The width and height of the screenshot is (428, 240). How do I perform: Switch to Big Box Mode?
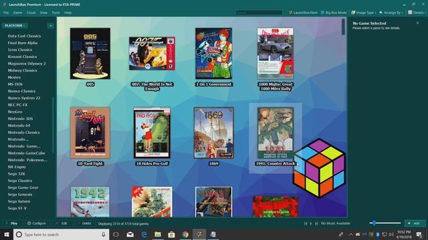[x=334, y=13]
